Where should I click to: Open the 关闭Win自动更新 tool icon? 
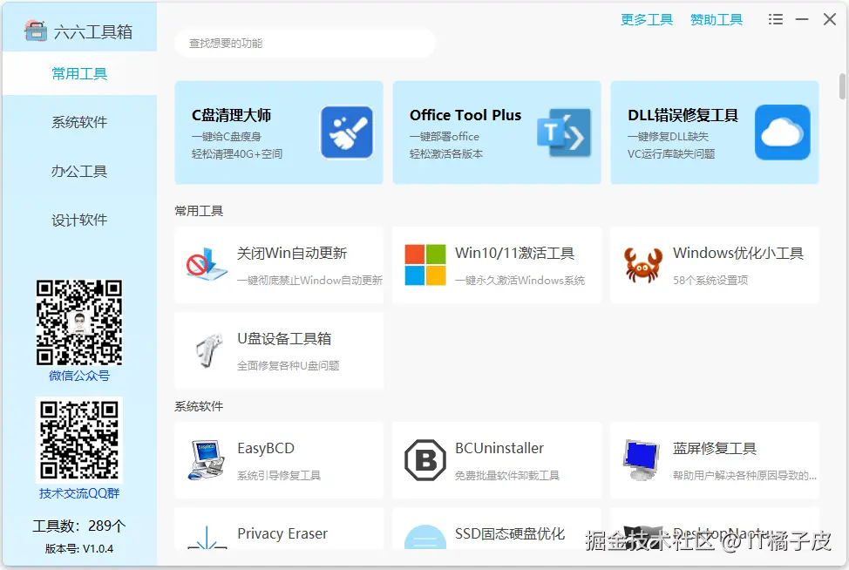pos(204,264)
